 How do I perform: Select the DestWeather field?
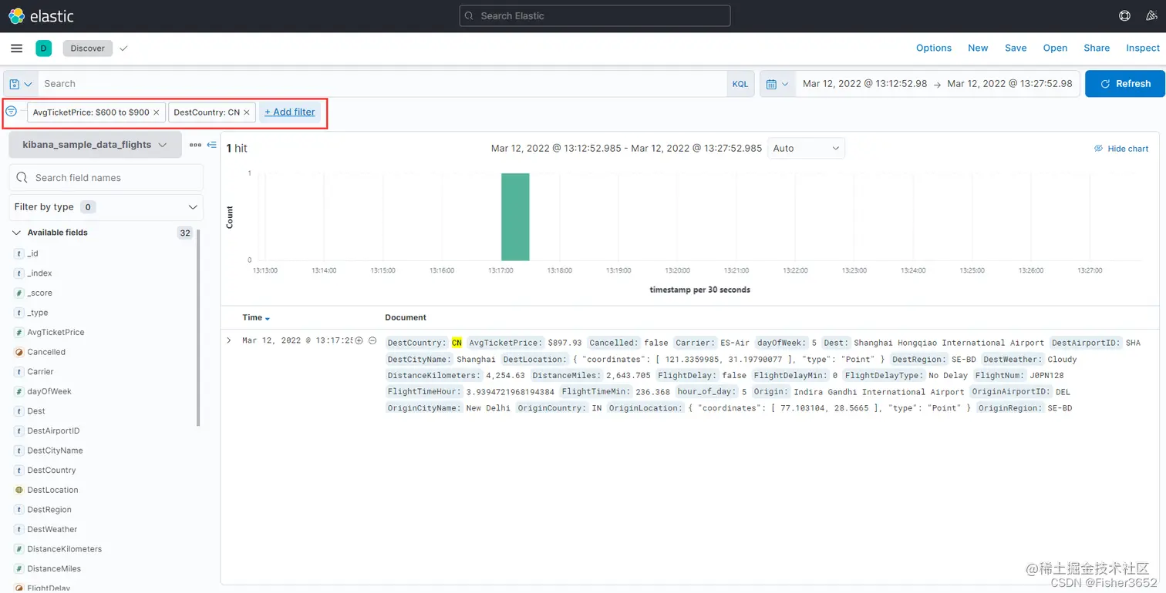tap(52, 529)
